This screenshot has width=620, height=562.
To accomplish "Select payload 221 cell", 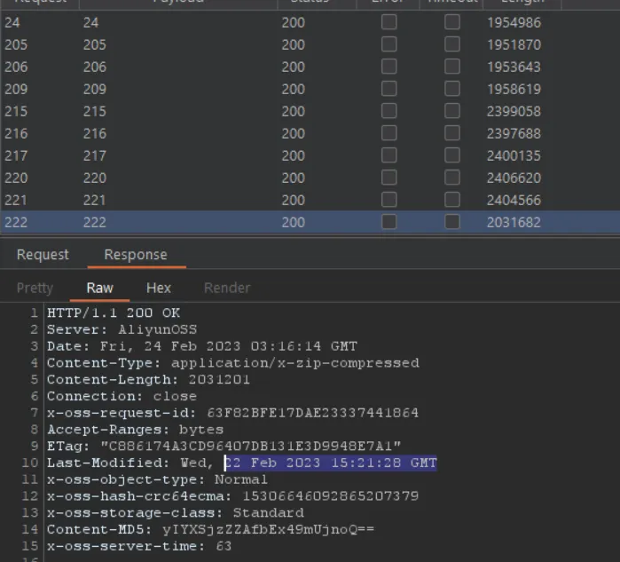I will 95,200.
